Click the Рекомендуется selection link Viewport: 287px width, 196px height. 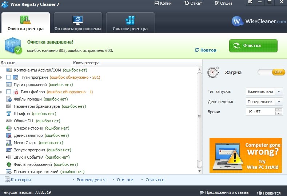91,180
